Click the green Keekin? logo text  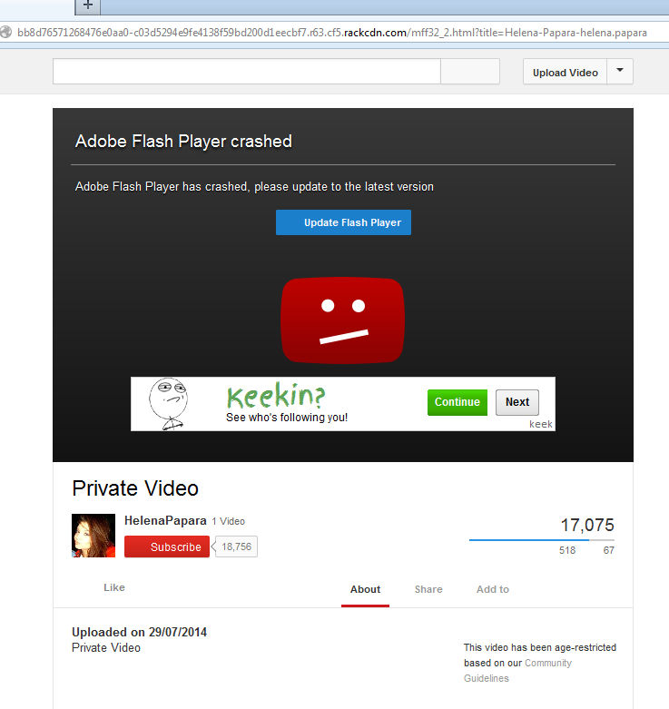(275, 397)
